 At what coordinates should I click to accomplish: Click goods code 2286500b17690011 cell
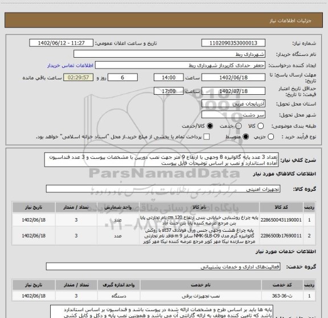281,236
